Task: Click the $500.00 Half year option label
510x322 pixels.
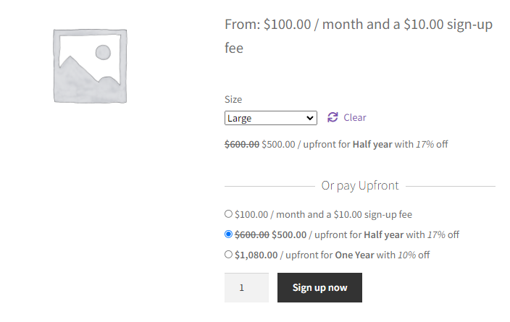Action: click(x=347, y=234)
